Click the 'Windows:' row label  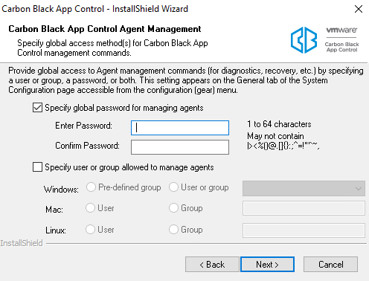point(61,190)
